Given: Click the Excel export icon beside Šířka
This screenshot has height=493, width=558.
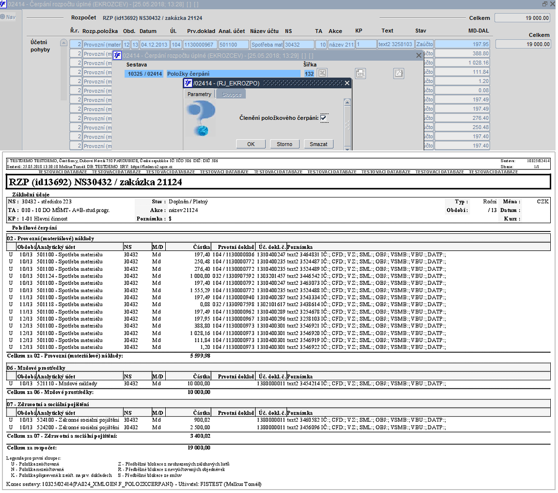Looking at the screenshot, I should 322,73.
